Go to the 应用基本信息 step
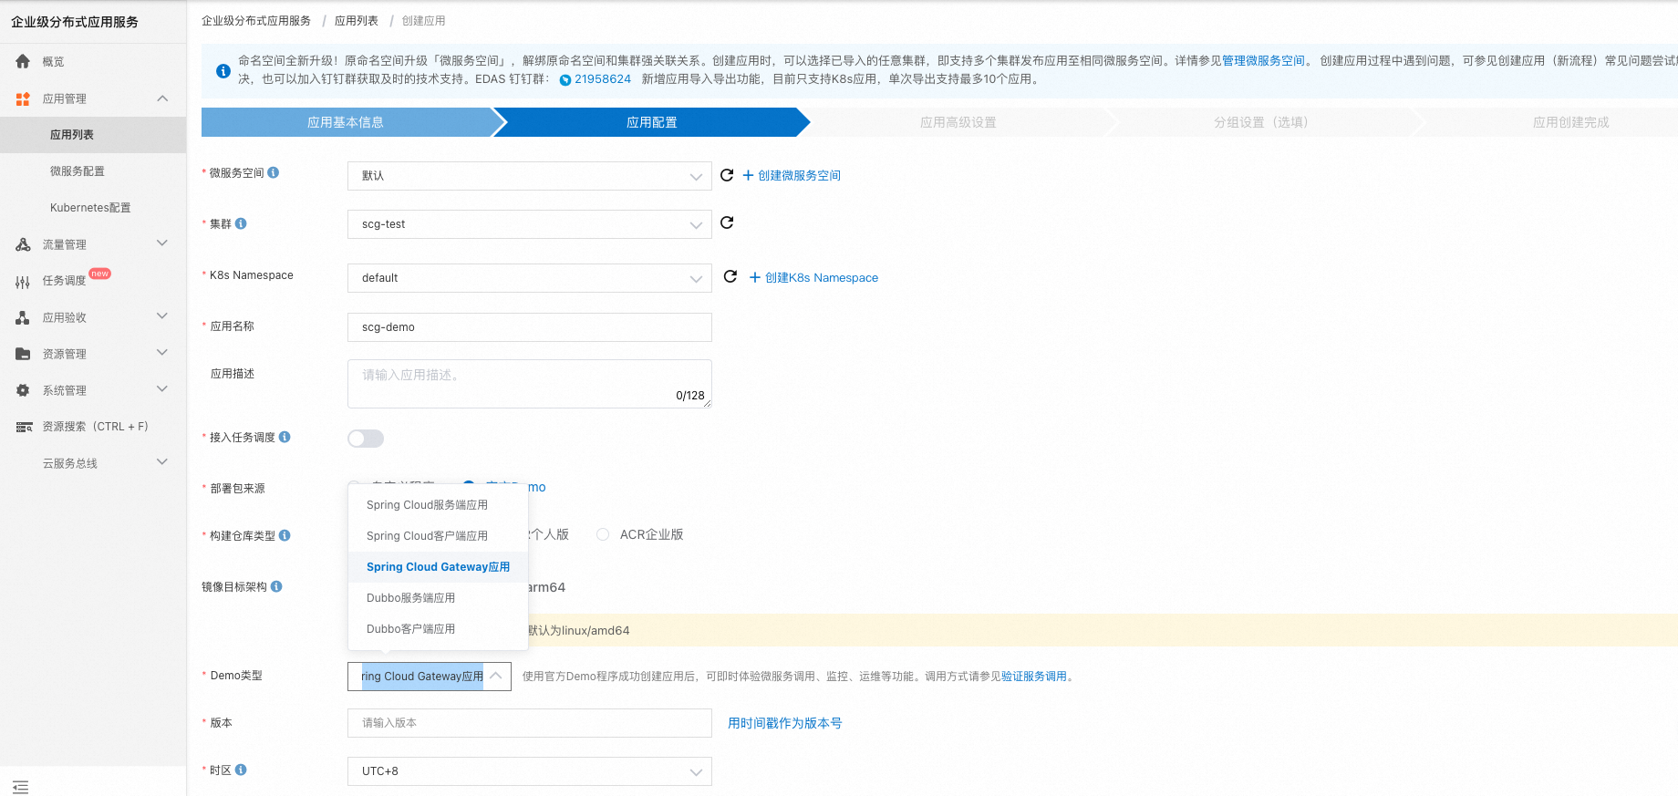This screenshot has height=796, width=1678. click(346, 122)
